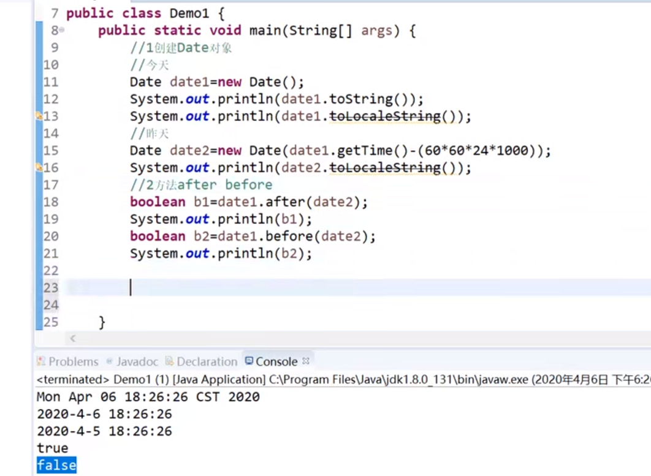Click the warning marker on line 13
Screen dimensions: 651x476
point(39,116)
